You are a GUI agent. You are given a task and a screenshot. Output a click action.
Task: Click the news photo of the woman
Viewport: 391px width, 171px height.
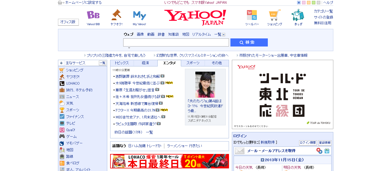point(205,84)
